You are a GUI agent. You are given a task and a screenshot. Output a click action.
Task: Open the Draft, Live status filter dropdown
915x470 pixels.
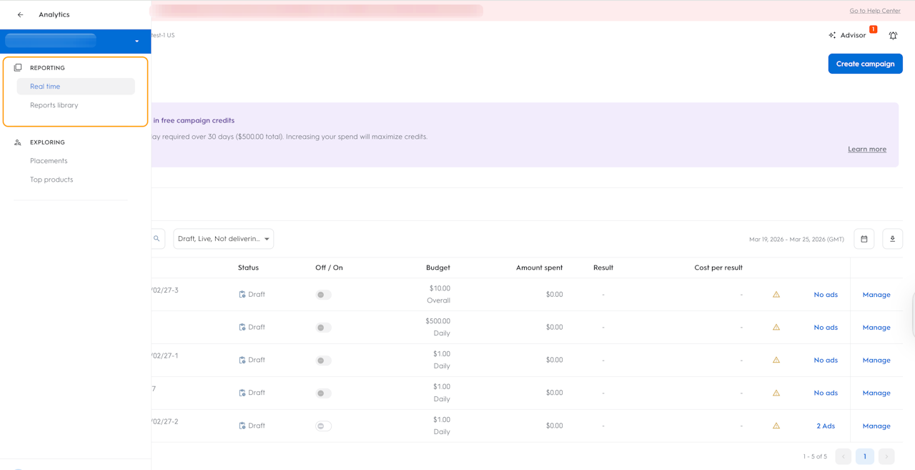[223, 239]
